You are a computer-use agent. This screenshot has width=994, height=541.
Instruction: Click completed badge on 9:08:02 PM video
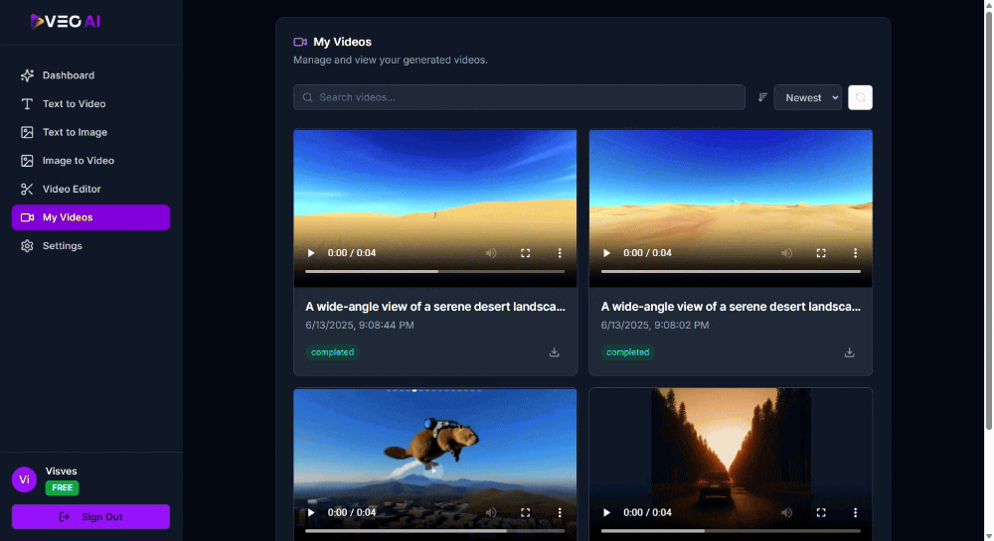pos(627,352)
